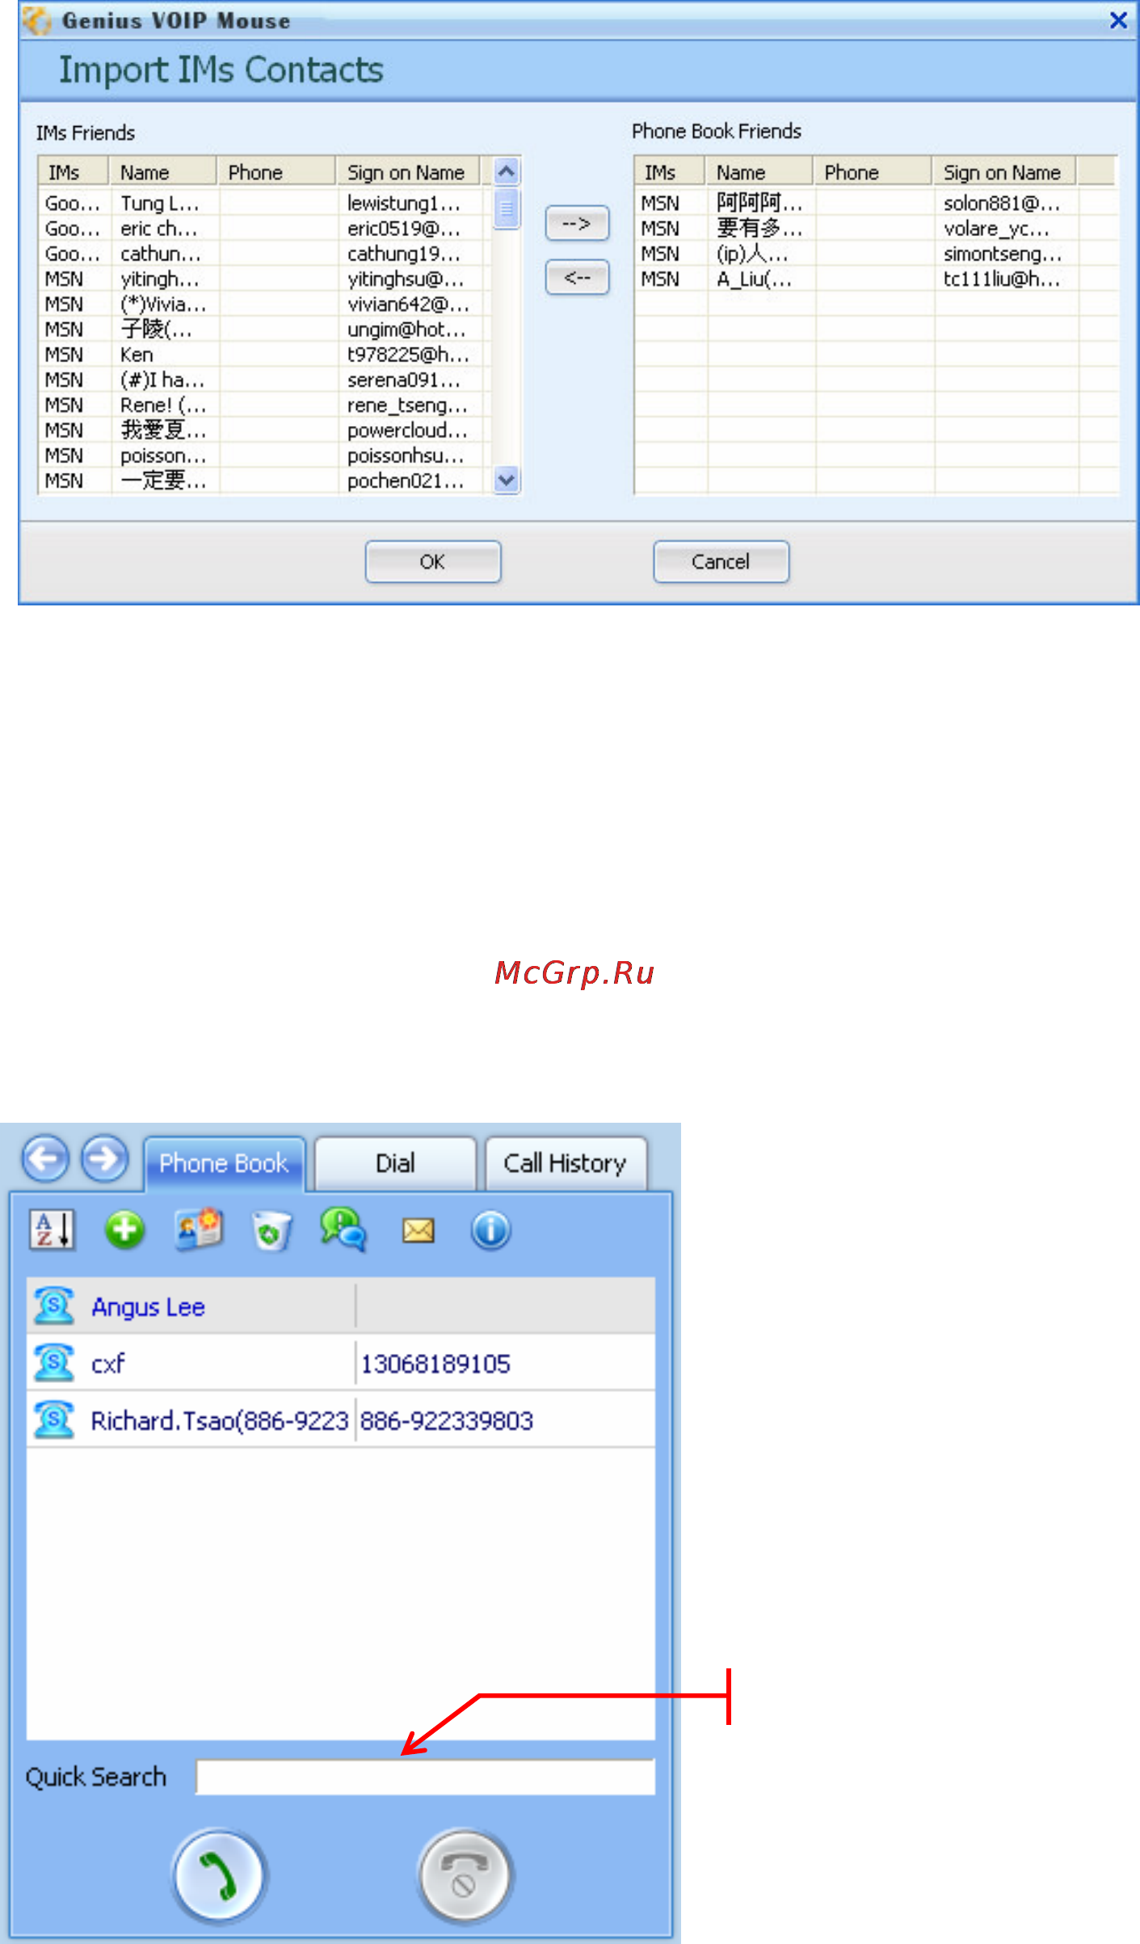
Task: Open the import IM contacts icon
Action: pyautogui.click(x=199, y=1229)
